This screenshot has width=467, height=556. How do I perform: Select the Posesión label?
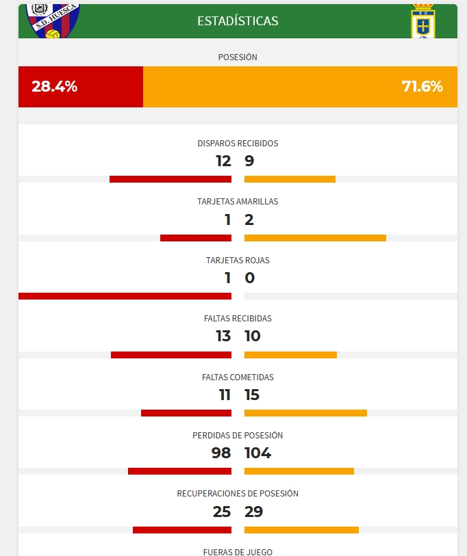pos(238,57)
